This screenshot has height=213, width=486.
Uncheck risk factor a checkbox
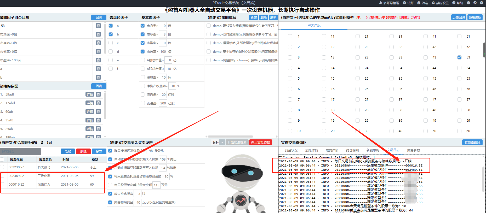click(111, 26)
